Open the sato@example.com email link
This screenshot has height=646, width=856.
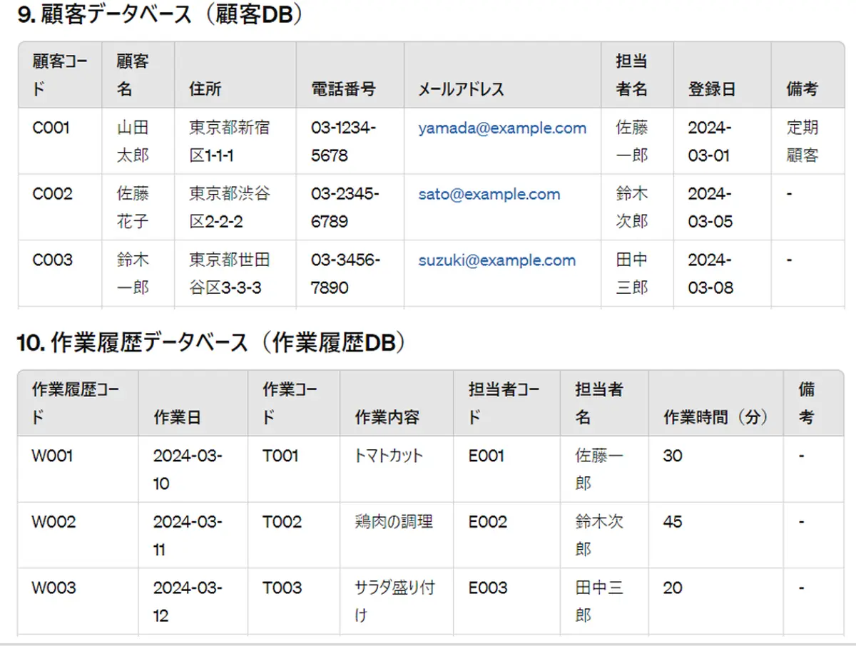click(x=489, y=194)
